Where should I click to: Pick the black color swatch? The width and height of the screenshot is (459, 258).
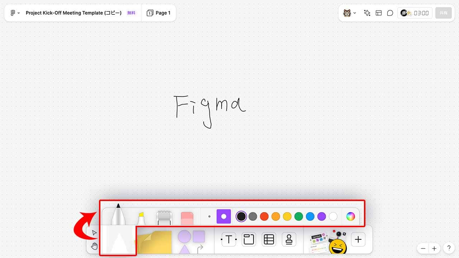pos(241,216)
